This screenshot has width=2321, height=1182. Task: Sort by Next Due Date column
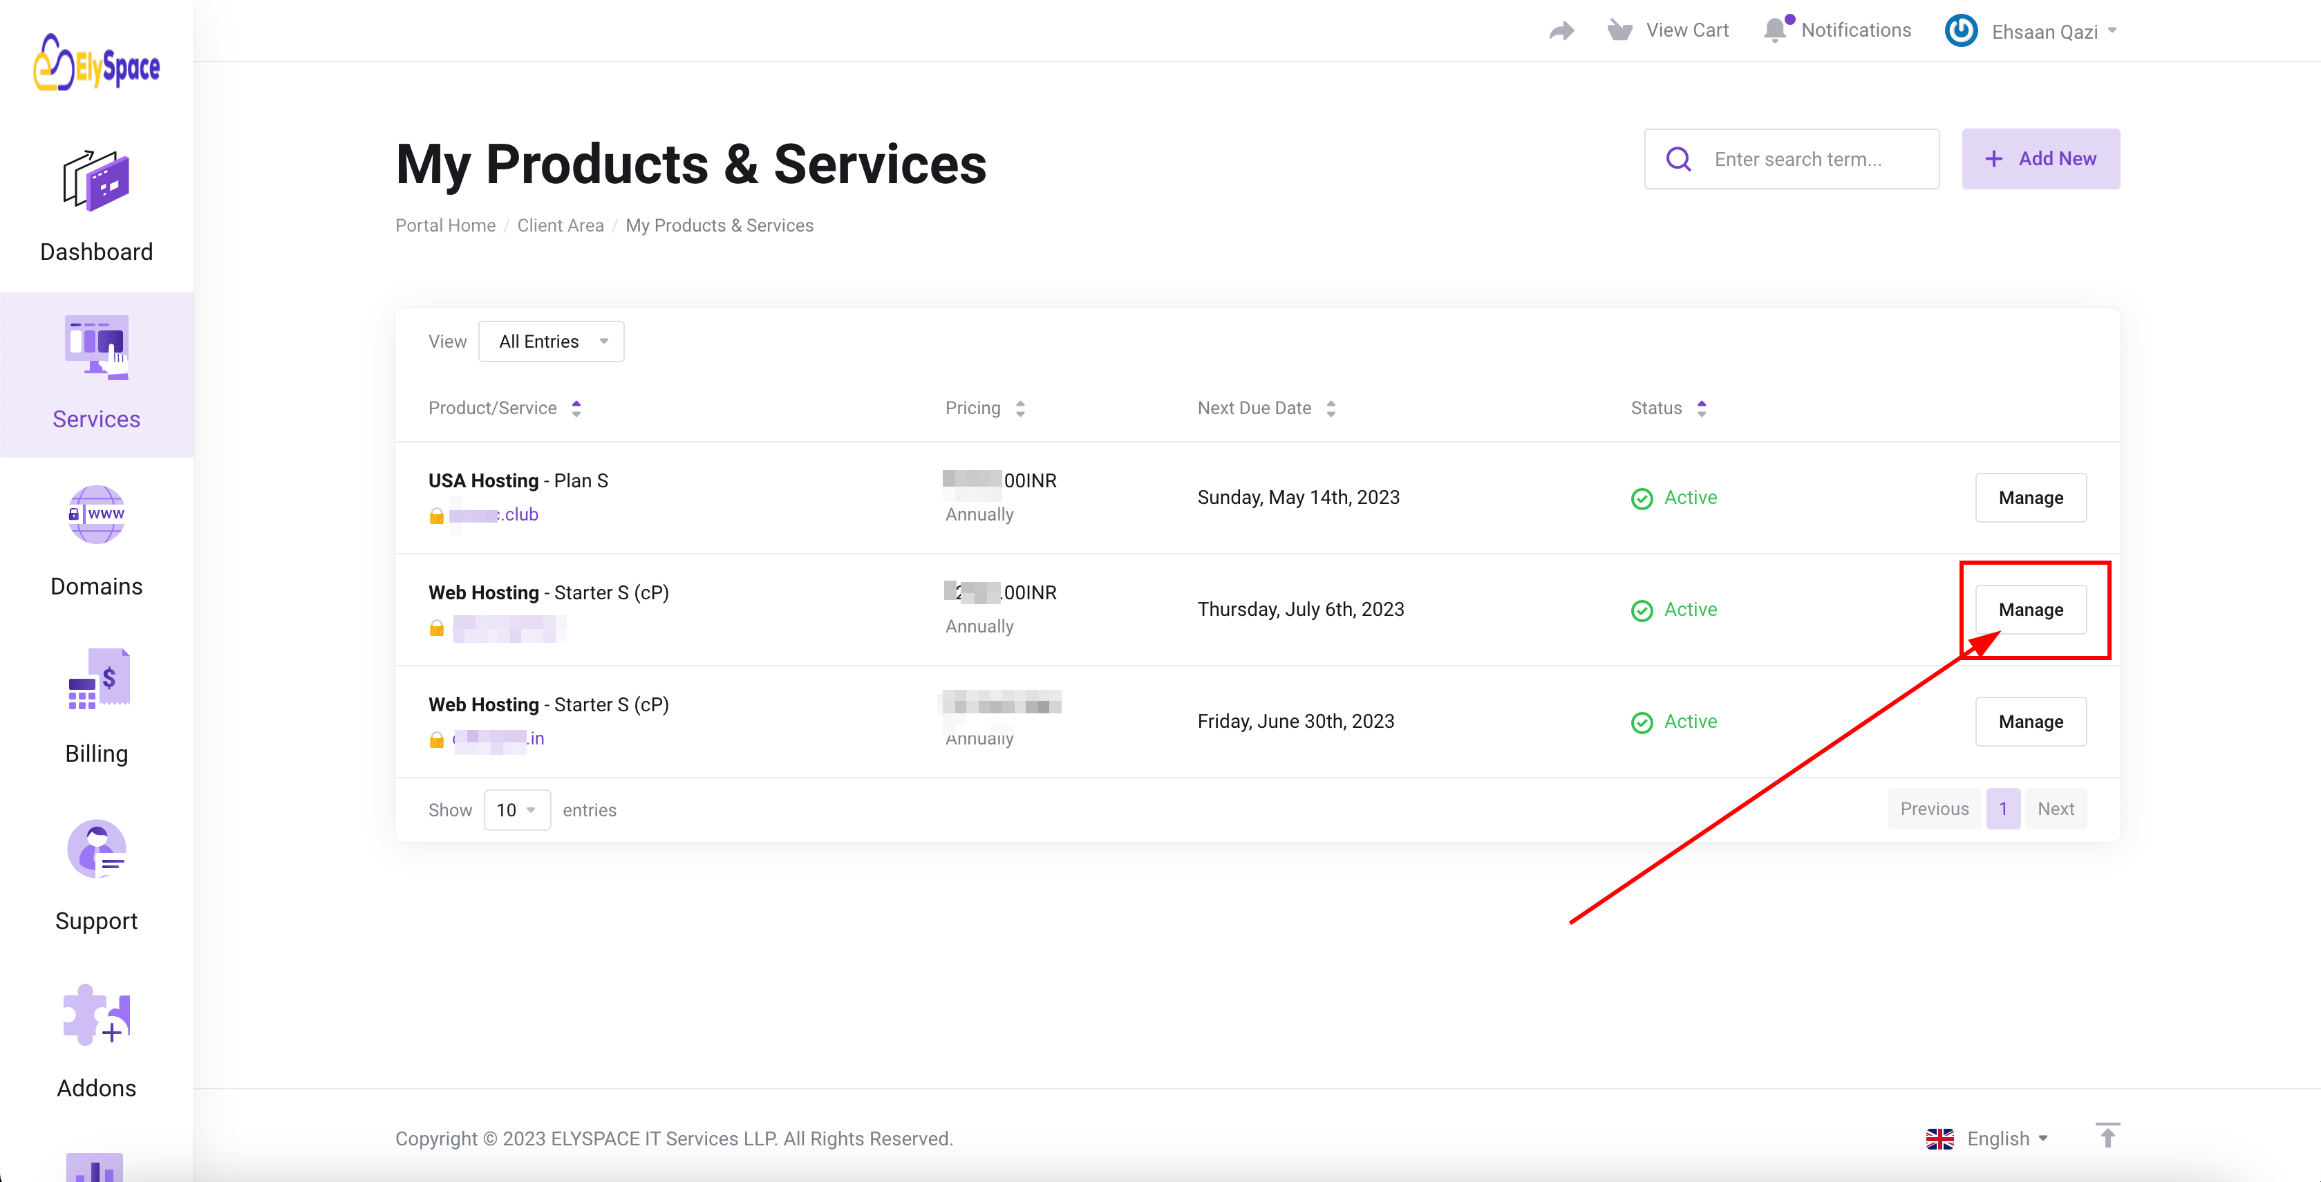(1266, 408)
